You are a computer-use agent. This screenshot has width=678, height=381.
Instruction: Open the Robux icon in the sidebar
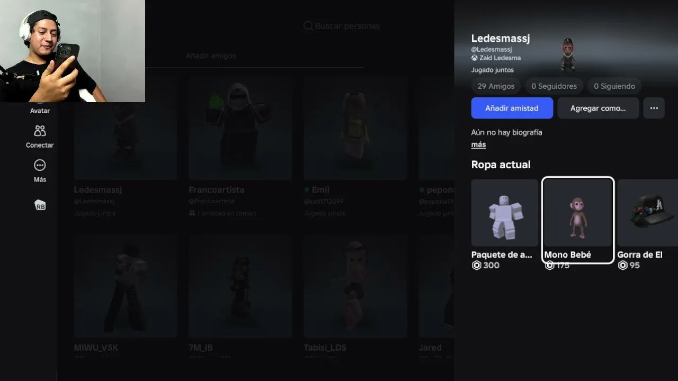coord(40,205)
